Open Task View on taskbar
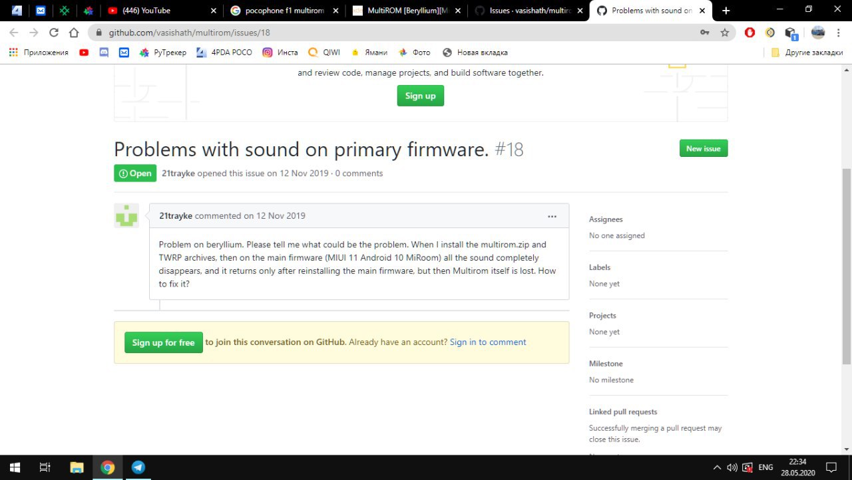 45,467
